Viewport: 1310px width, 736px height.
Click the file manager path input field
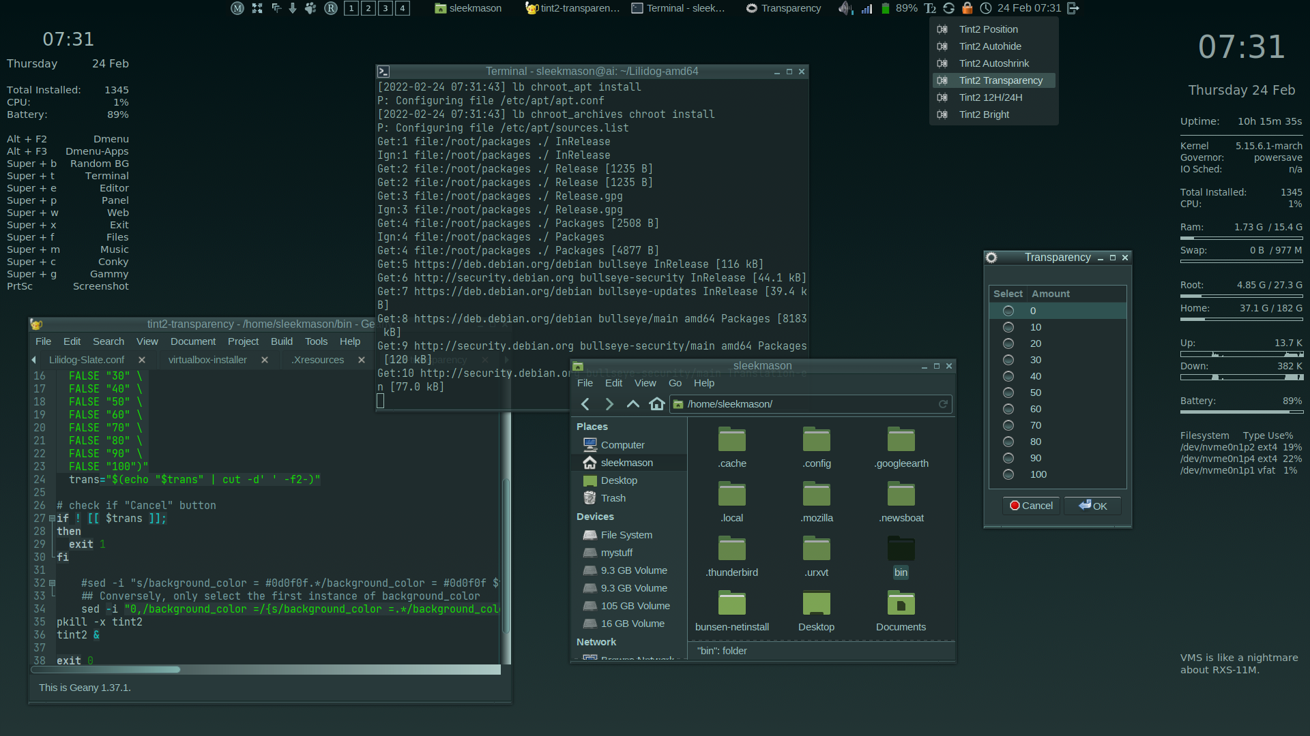click(x=805, y=404)
